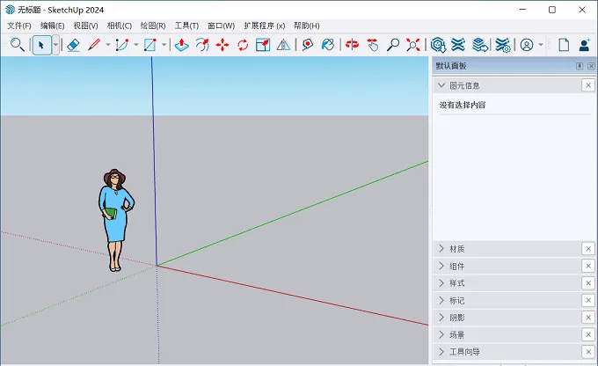The height and width of the screenshot is (366, 598).
Task: Open the 3D Warehouse icon
Action: click(438, 45)
